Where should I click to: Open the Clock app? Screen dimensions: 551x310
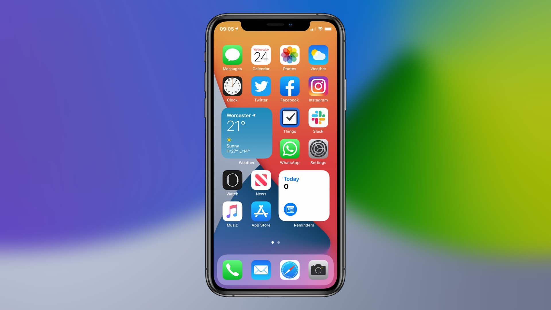click(x=232, y=86)
